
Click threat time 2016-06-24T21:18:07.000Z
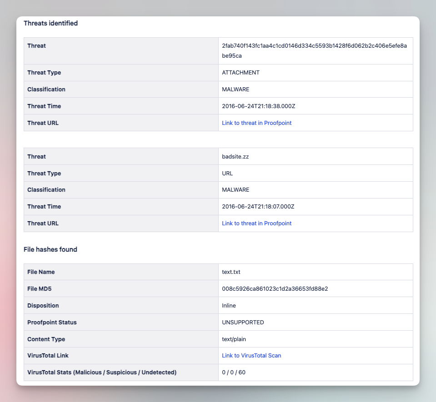coord(258,207)
